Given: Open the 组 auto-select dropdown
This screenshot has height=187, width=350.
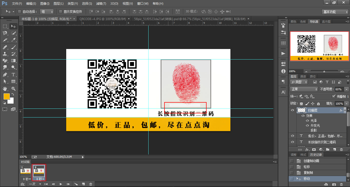Looking at the screenshot, I should tap(47, 12).
